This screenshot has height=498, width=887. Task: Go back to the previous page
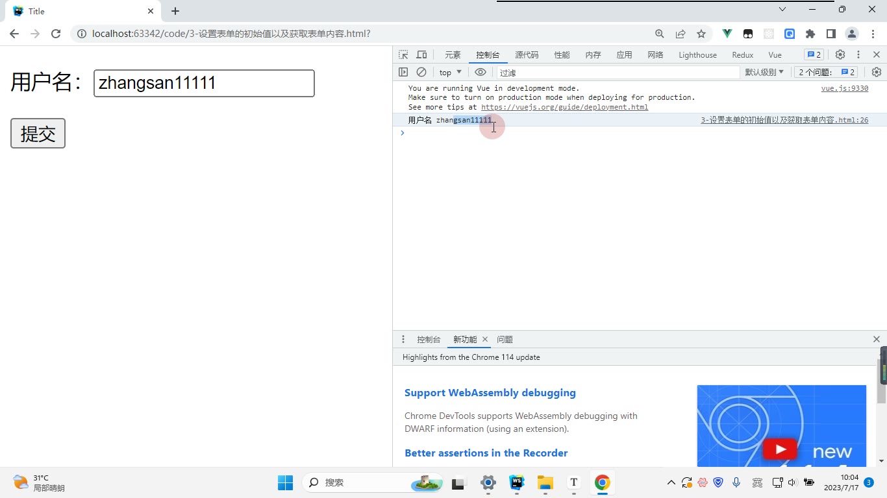14,34
